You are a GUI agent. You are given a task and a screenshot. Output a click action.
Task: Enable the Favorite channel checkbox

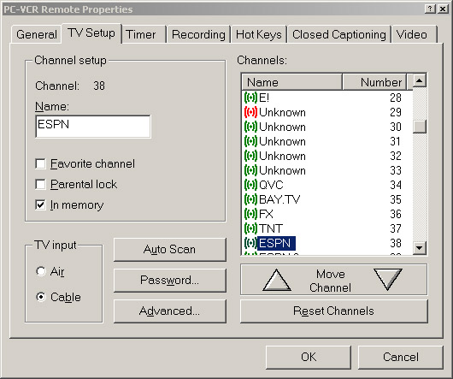[x=40, y=163]
